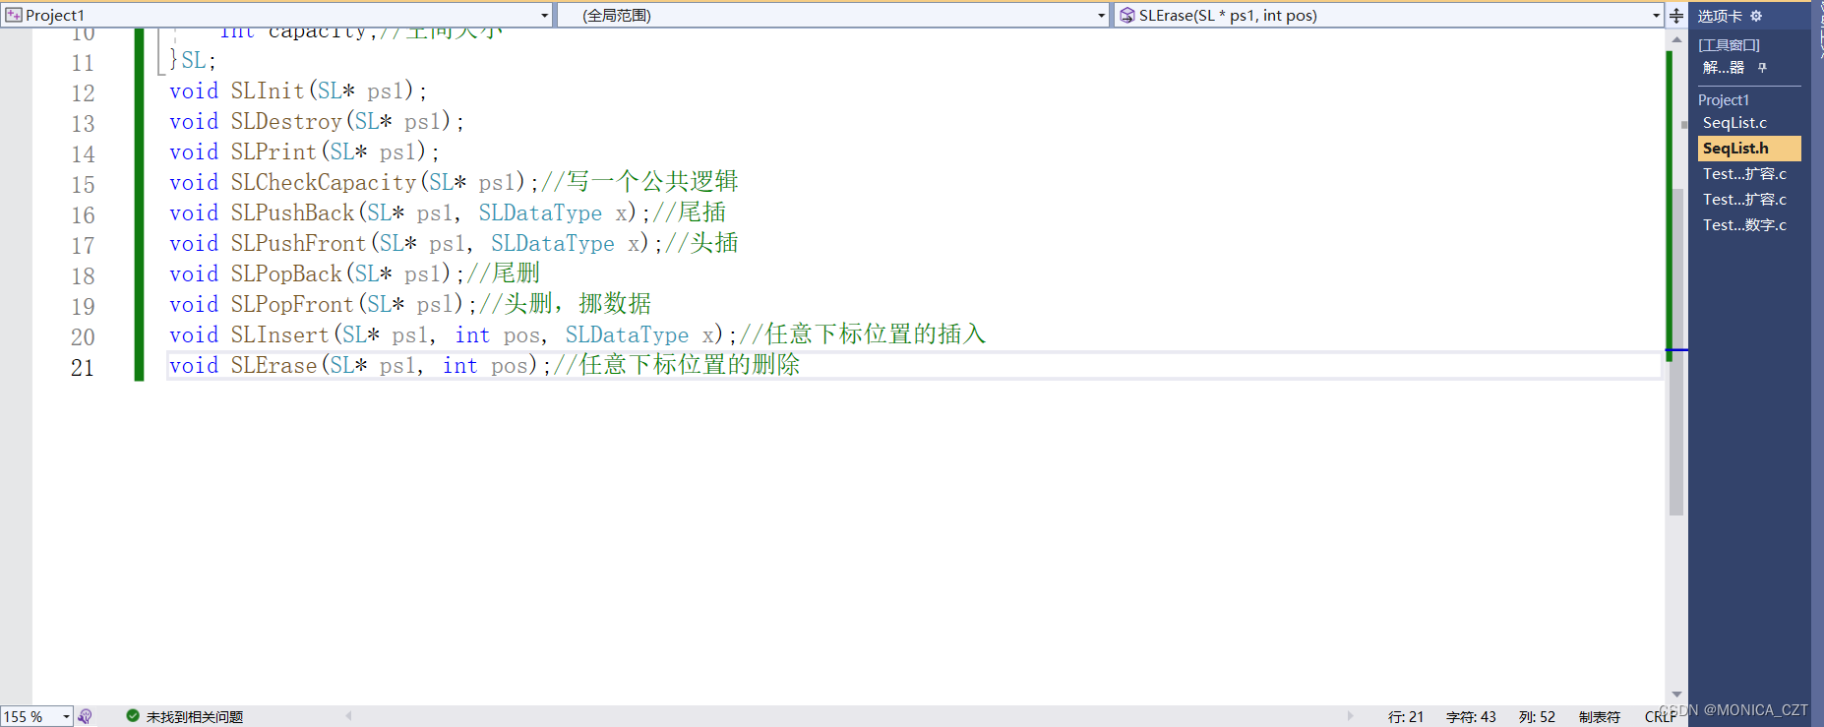Click the code cleanup broom icon
Image resolution: width=1824 pixels, height=727 pixels.
86,717
